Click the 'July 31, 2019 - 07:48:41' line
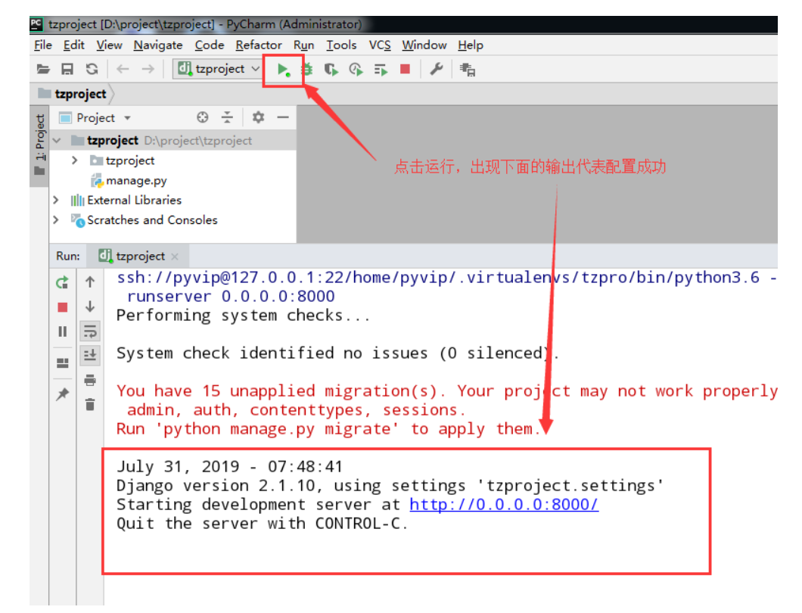 230,467
